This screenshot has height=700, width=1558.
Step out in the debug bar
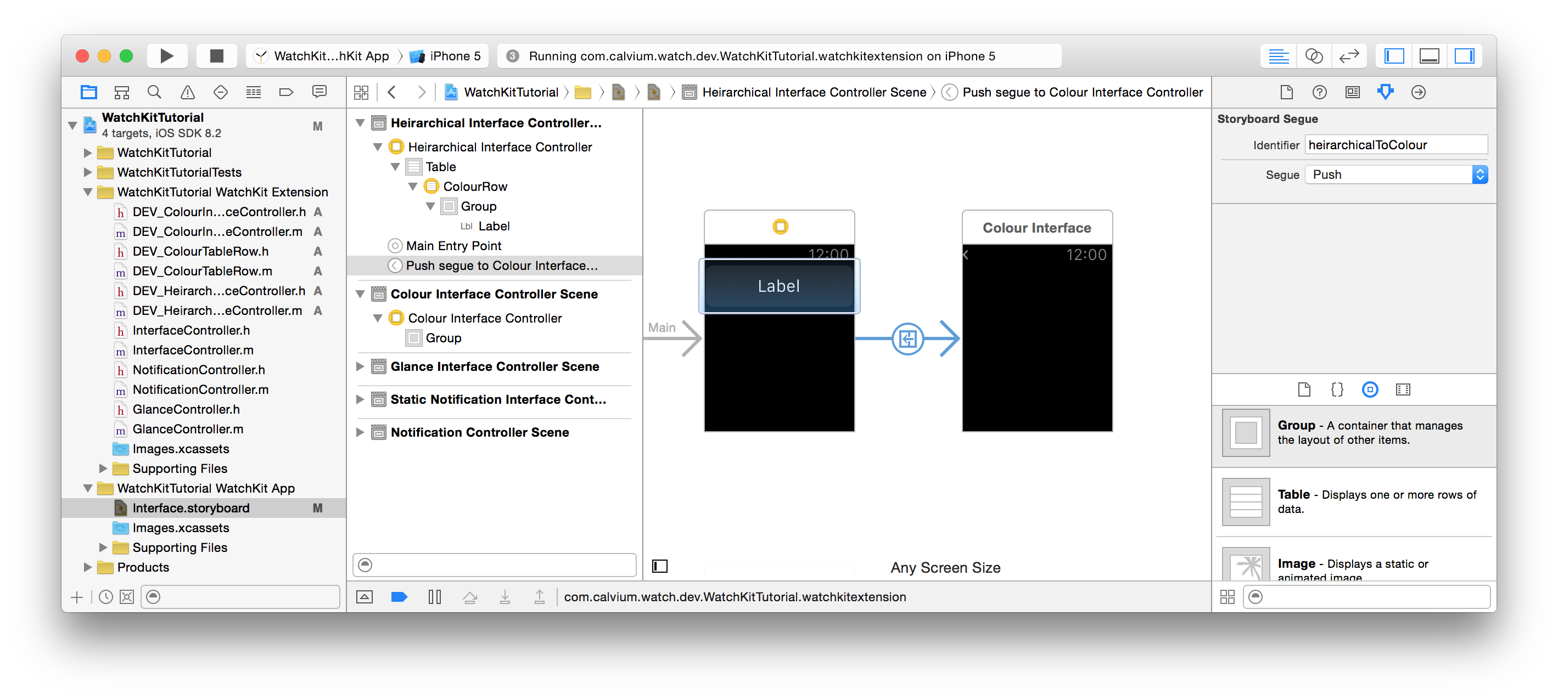(540, 597)
